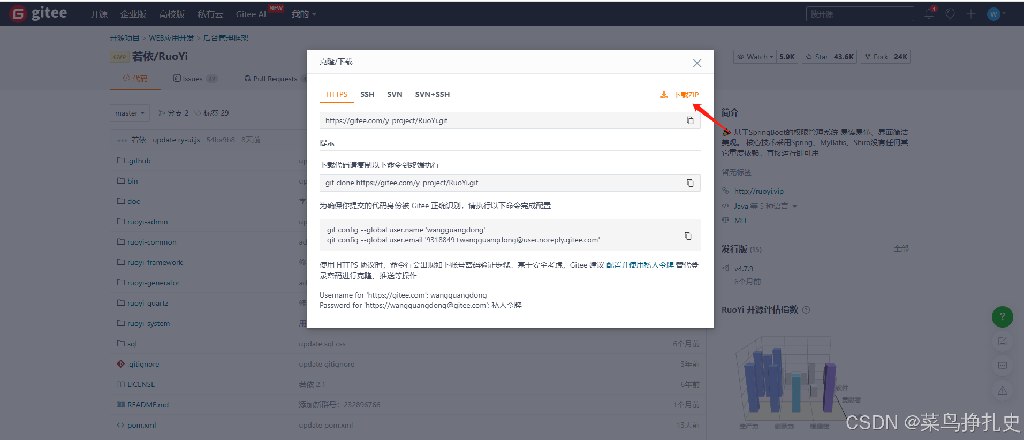Click the MIT license link
The image size is (1024, 440).
pyautogui.click(x=740, y=221)
